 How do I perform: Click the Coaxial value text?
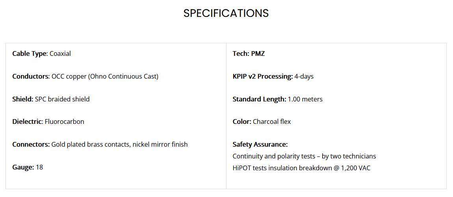[x=60, y=53]
